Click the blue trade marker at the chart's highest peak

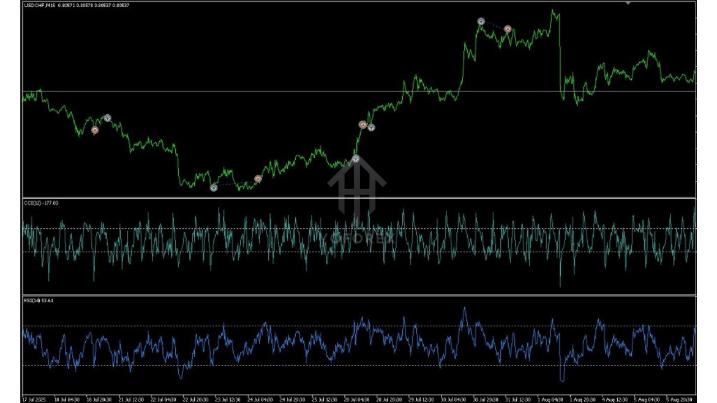click(x=481, y=21)
